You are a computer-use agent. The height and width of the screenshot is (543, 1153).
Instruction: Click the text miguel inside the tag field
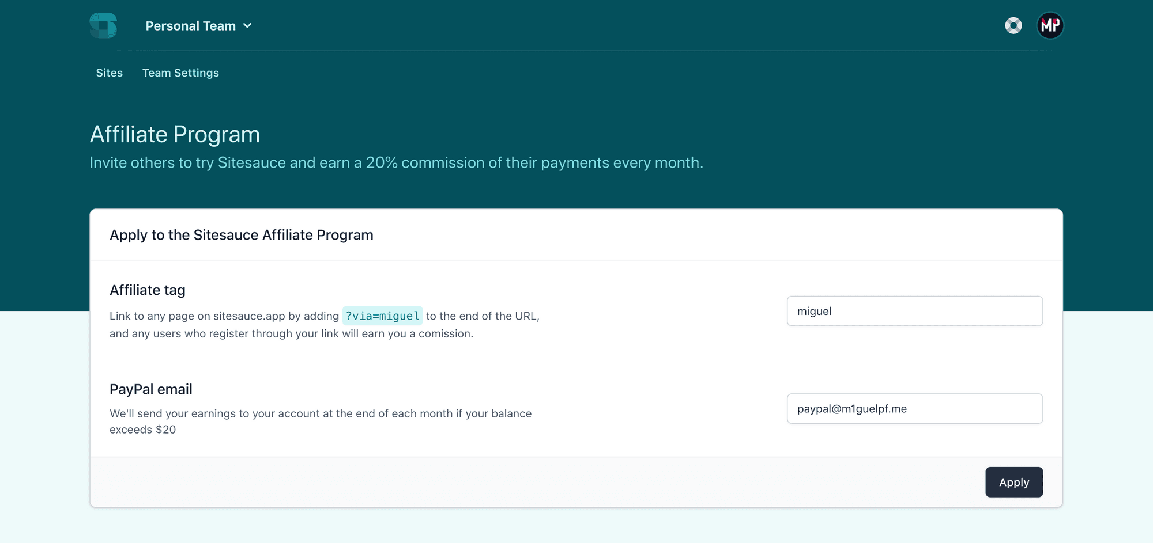[814, 311]
